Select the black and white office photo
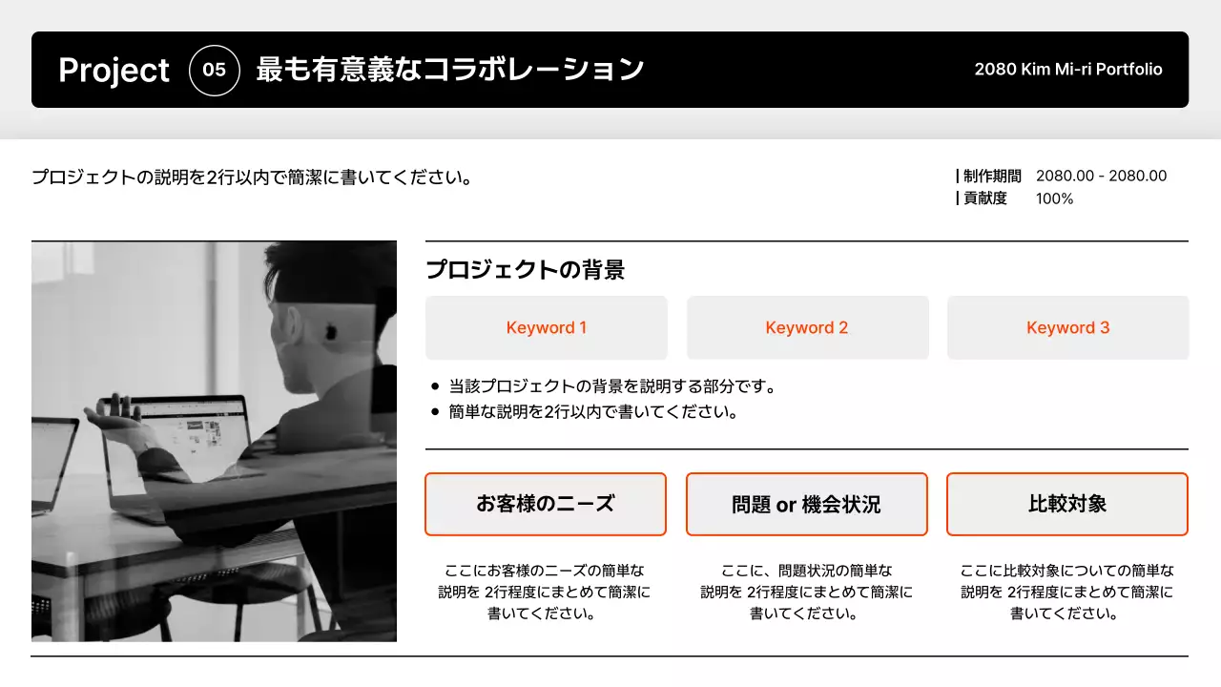This screenshot has height=687, width=1221. (x=214, y=441)
